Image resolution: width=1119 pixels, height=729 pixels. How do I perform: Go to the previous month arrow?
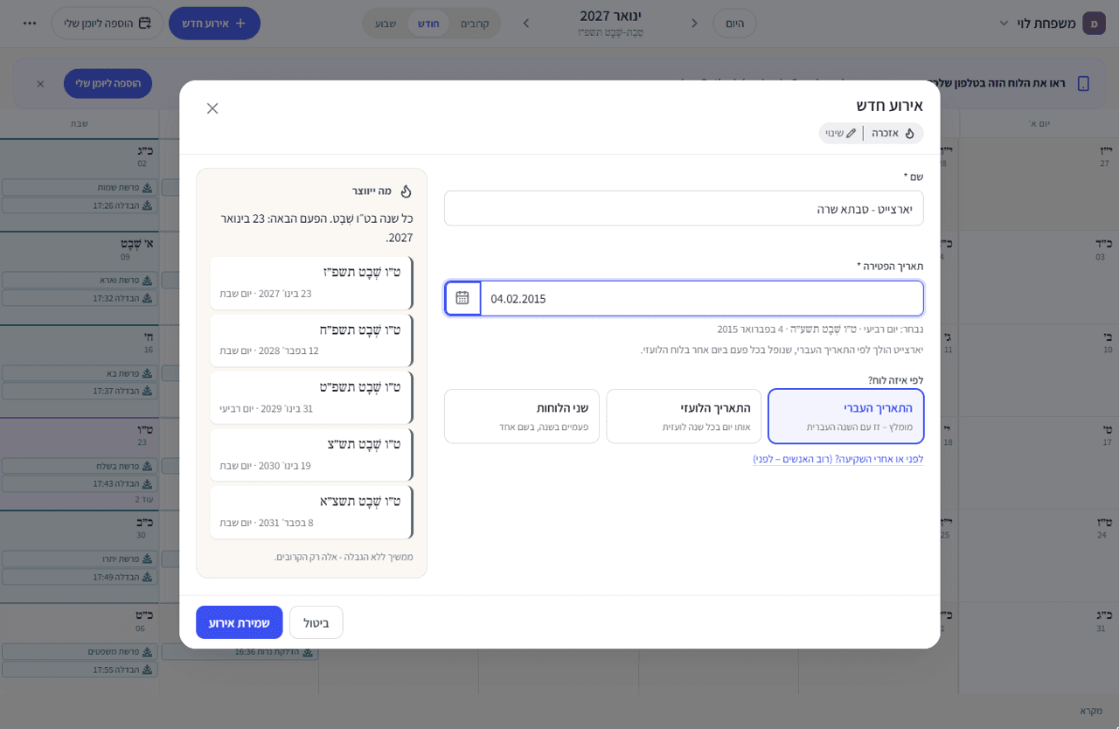pyautogui.click(x=695, y=23)
